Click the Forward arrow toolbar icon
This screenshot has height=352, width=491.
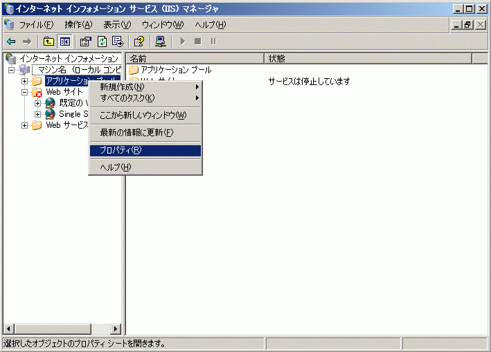pyautogui.click(x=27, y=41)
